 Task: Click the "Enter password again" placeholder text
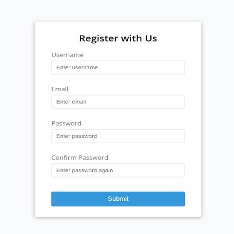coord(84,171)
